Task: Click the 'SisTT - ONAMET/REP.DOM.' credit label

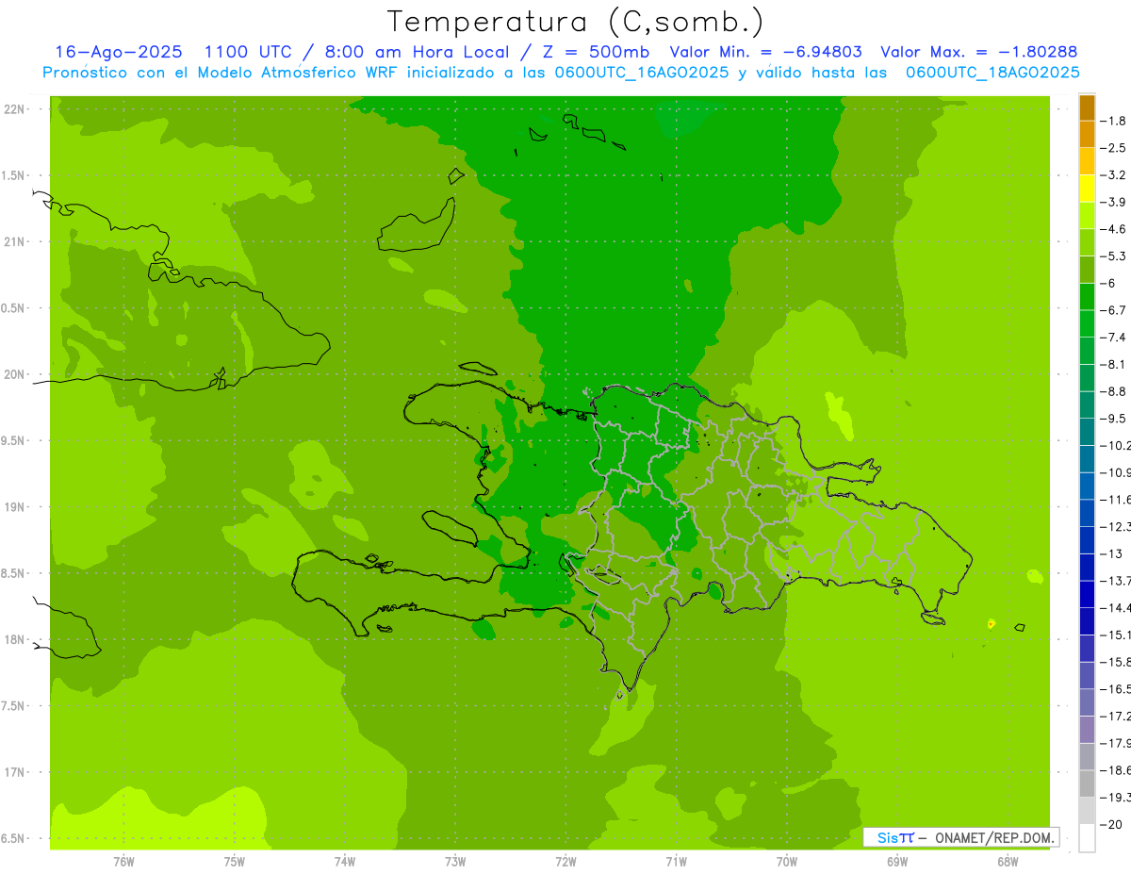Action: pos(962,837)
